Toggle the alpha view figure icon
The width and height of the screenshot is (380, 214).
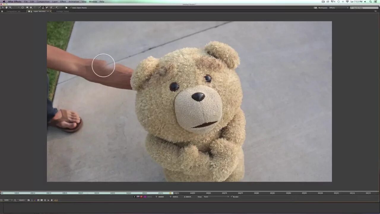[x=135, y=197]
